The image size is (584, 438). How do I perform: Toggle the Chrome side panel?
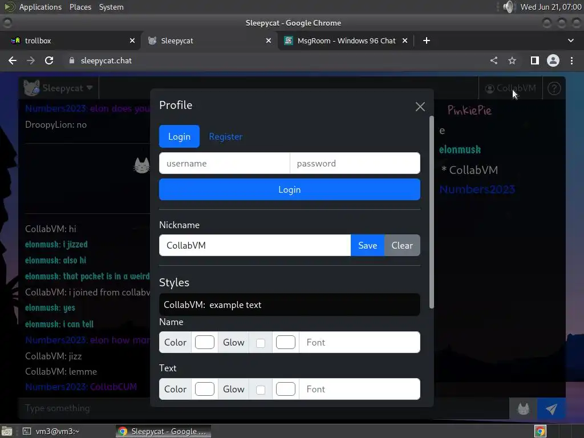coord(535,60)
